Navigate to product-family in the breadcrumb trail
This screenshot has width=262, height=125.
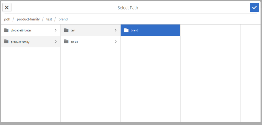pyautogui.click(x=28, y=19)
